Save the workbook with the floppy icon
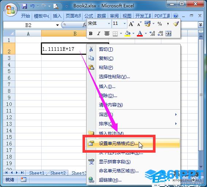The height and width of the screenshot is (187, 207). tap(24, 6)
